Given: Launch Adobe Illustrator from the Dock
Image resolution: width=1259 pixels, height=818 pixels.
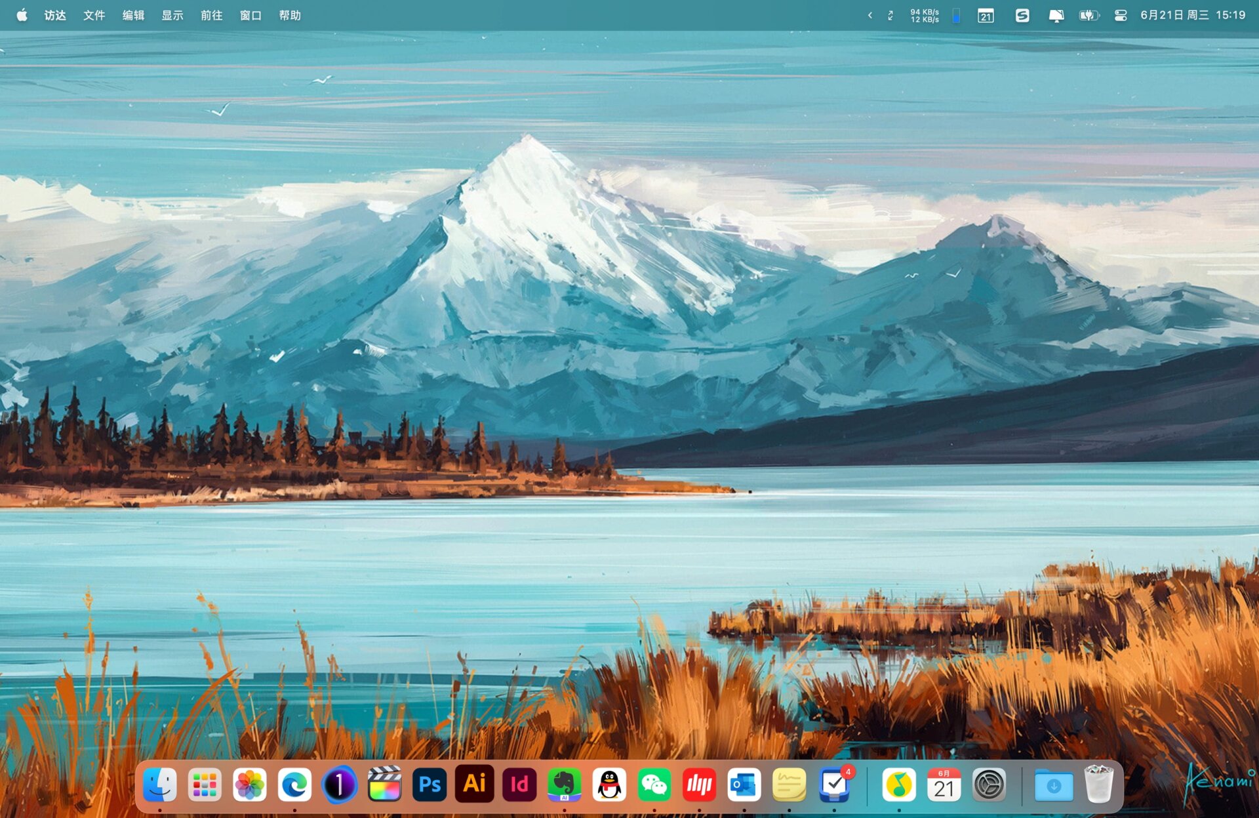Looking at the screenshot, I should click(474, 784).
